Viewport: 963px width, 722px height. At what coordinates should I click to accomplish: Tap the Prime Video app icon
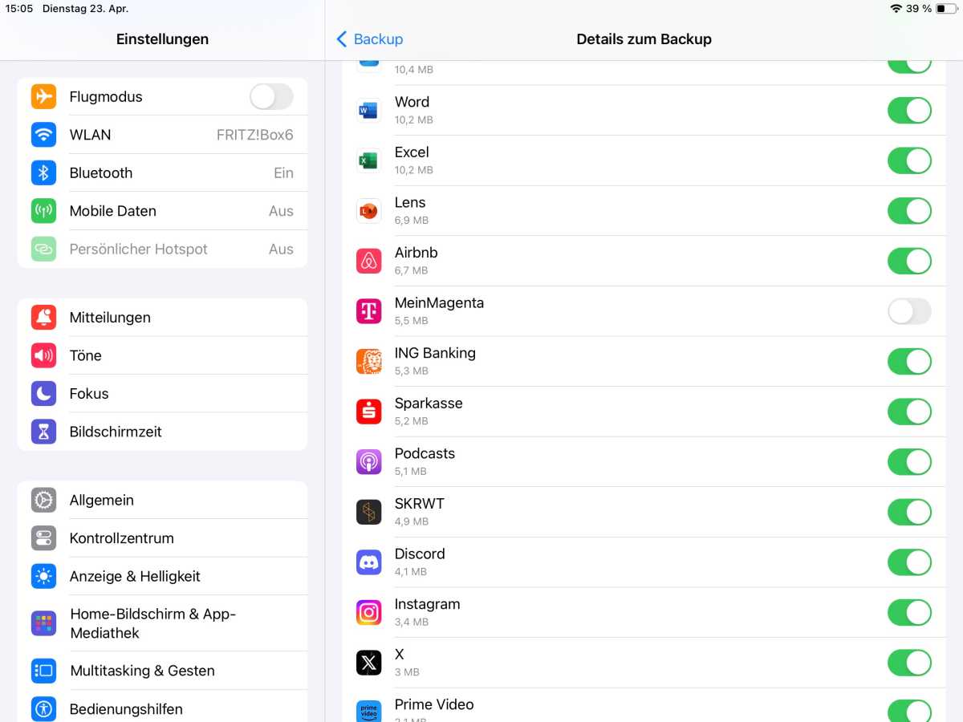tap(368, 712)
